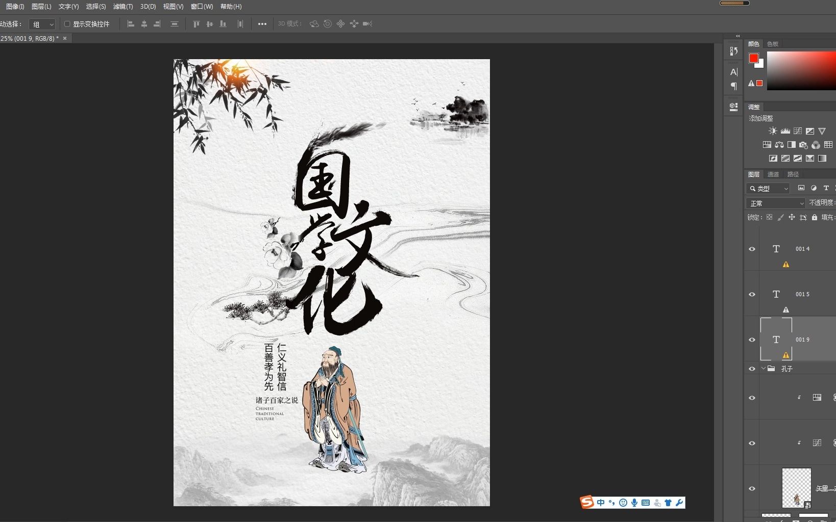Align bottom edges icon in options bar
The height and width of the screenshot is (522, 836).
(x=223, y=24)
